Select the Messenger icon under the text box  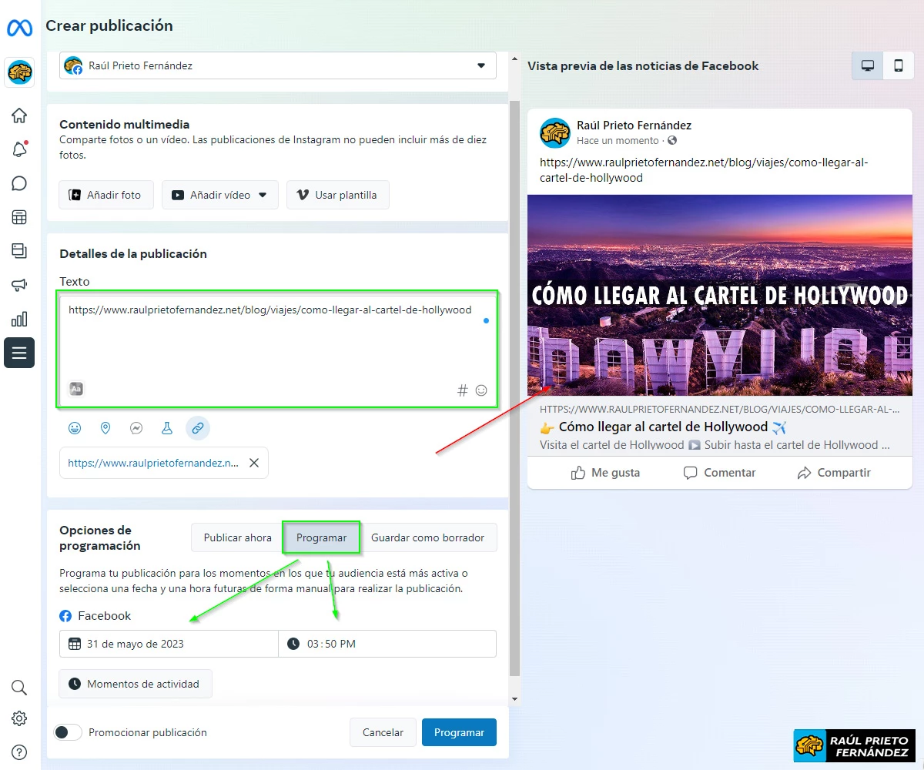(136, 427)
